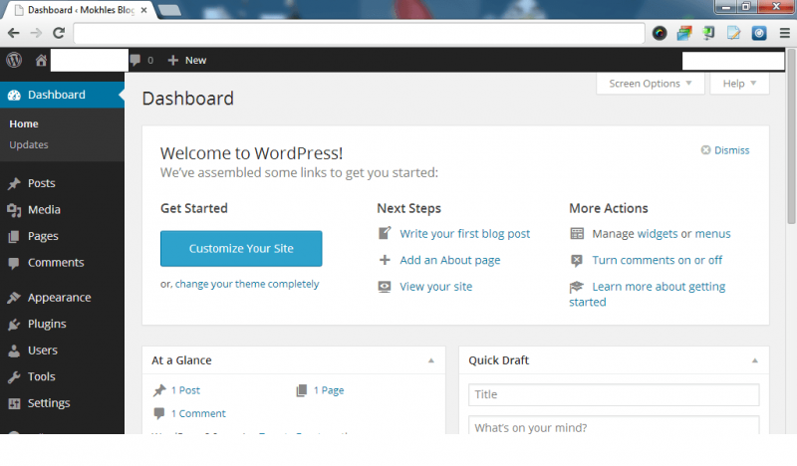
Task: Collapse the At a Glance widget
Action: click(431, 360)
